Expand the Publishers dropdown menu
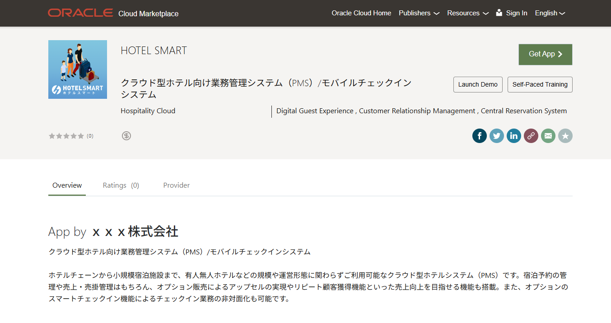This screenshot has height=323, width=611. pyautogui.click(x=419, y=13)
